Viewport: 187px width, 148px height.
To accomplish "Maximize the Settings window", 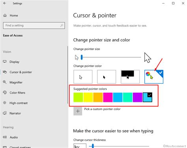I will pos(173,3).
